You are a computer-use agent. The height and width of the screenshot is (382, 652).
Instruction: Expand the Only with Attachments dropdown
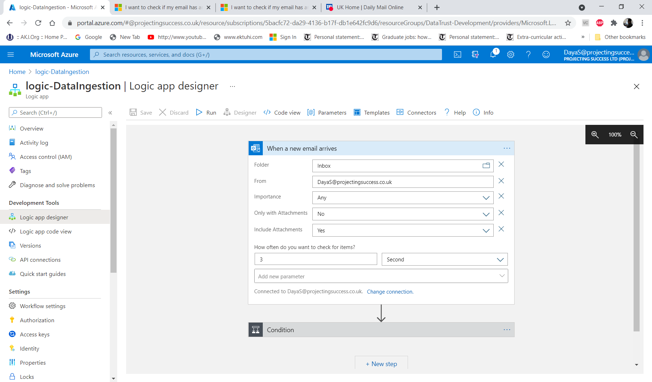pos(486,214)
